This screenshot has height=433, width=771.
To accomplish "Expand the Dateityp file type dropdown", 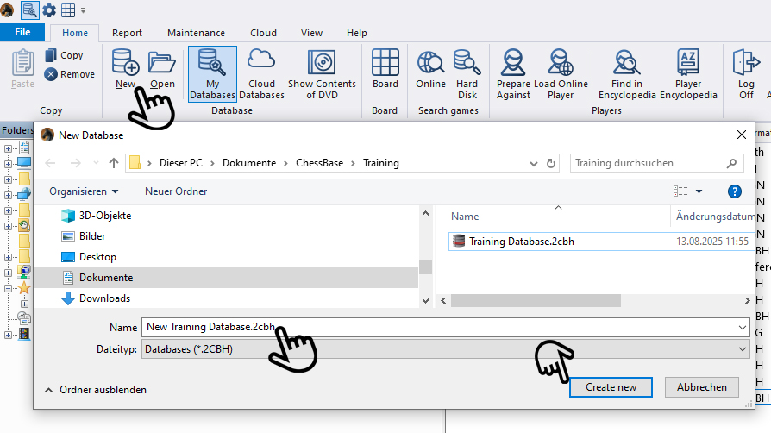I will point(445,349).
